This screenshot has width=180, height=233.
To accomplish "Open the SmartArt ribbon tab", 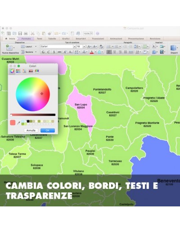I will [x=81, y=39].
